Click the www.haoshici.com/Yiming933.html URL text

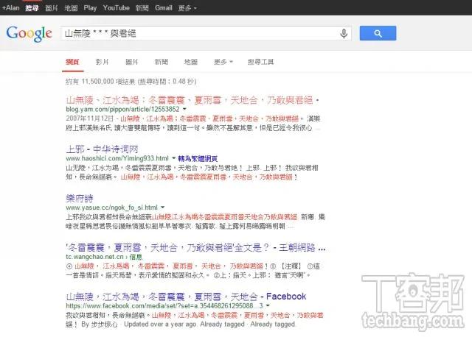coord(117,158)
